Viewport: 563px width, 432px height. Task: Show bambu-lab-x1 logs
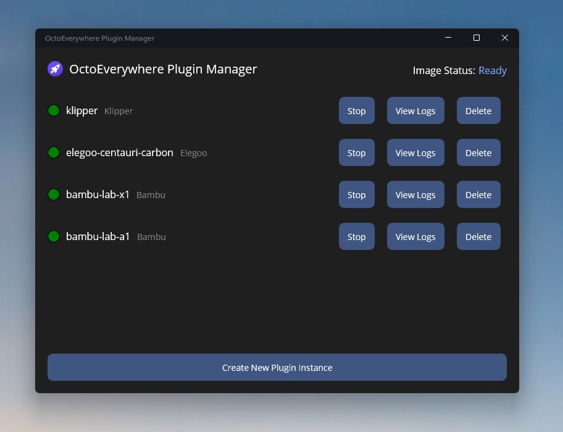click(415, 195)
